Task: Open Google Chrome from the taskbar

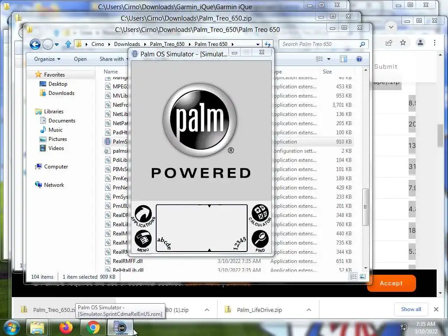Action: [93, 328]
